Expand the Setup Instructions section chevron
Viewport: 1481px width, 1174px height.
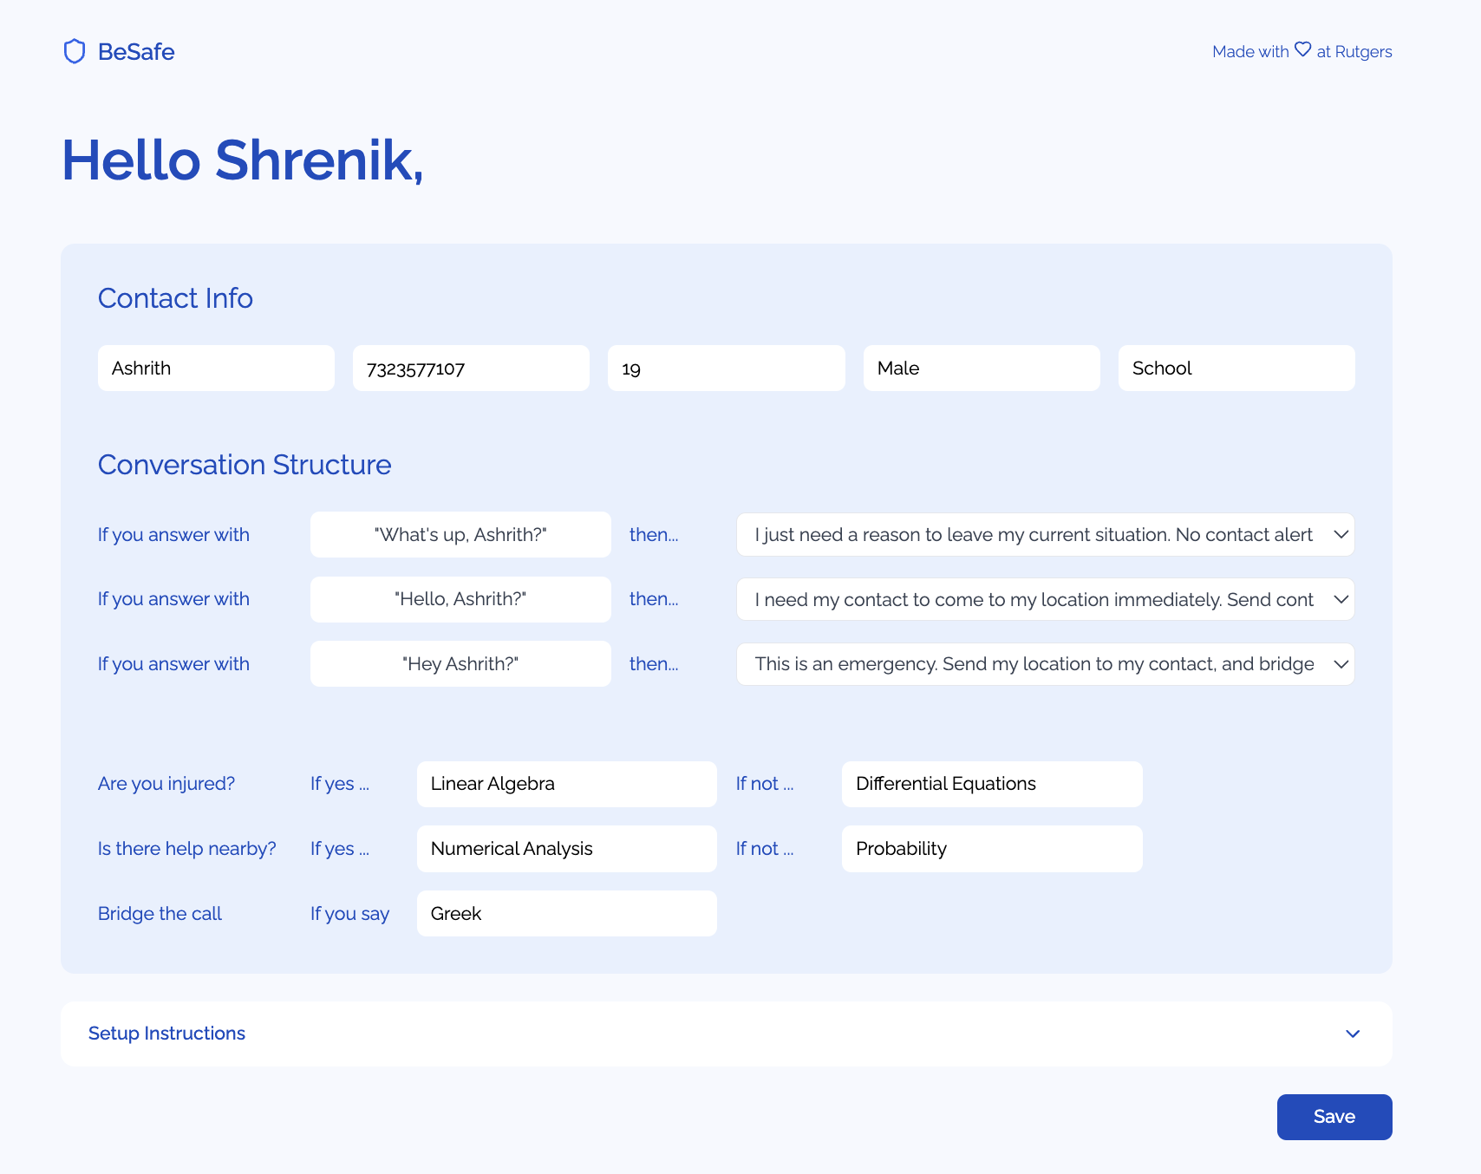coord(1353,1034)
